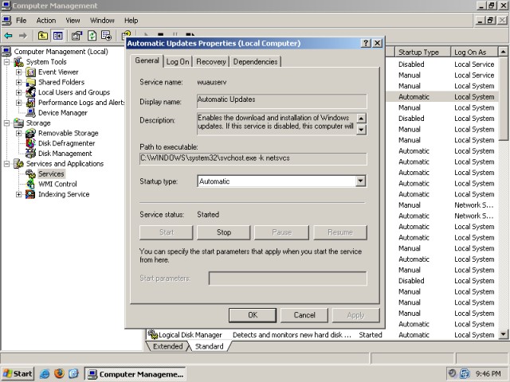Collapse the System Tools tree node

6,62
